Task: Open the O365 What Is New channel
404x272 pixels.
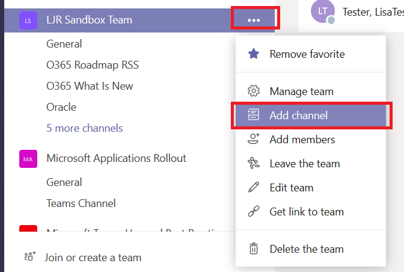Action: [x=90, y=86]
